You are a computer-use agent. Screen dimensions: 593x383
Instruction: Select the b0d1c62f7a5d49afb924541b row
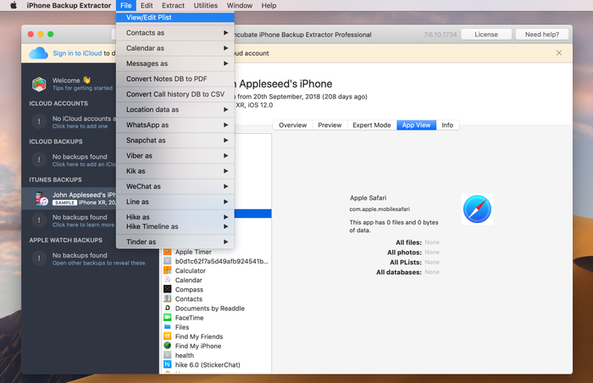click(x=216, y=261)
